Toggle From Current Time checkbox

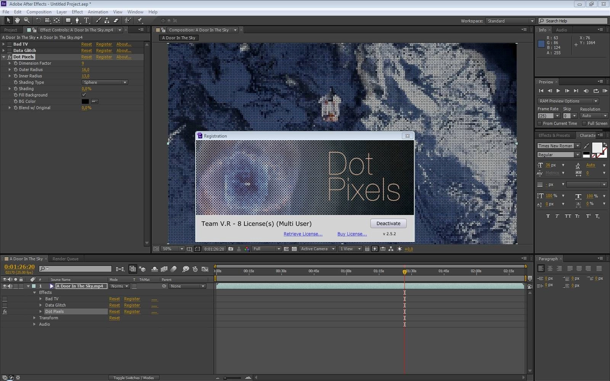(539, 123)
